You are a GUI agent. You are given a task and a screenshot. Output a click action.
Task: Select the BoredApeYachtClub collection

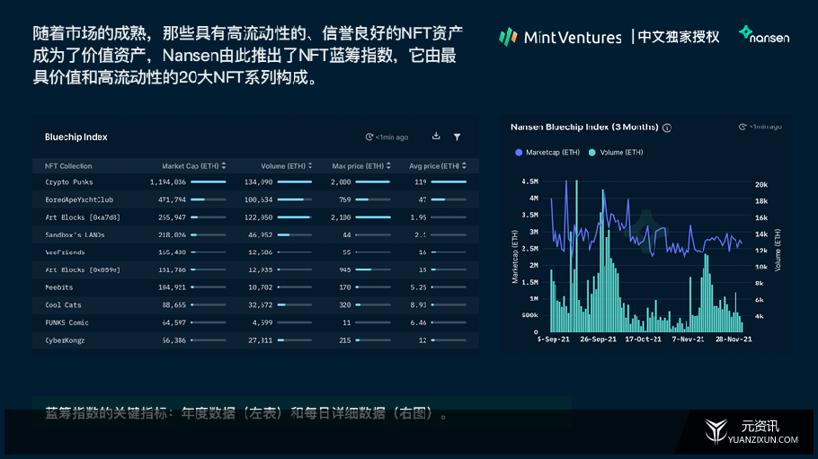[x=79, y=199]
